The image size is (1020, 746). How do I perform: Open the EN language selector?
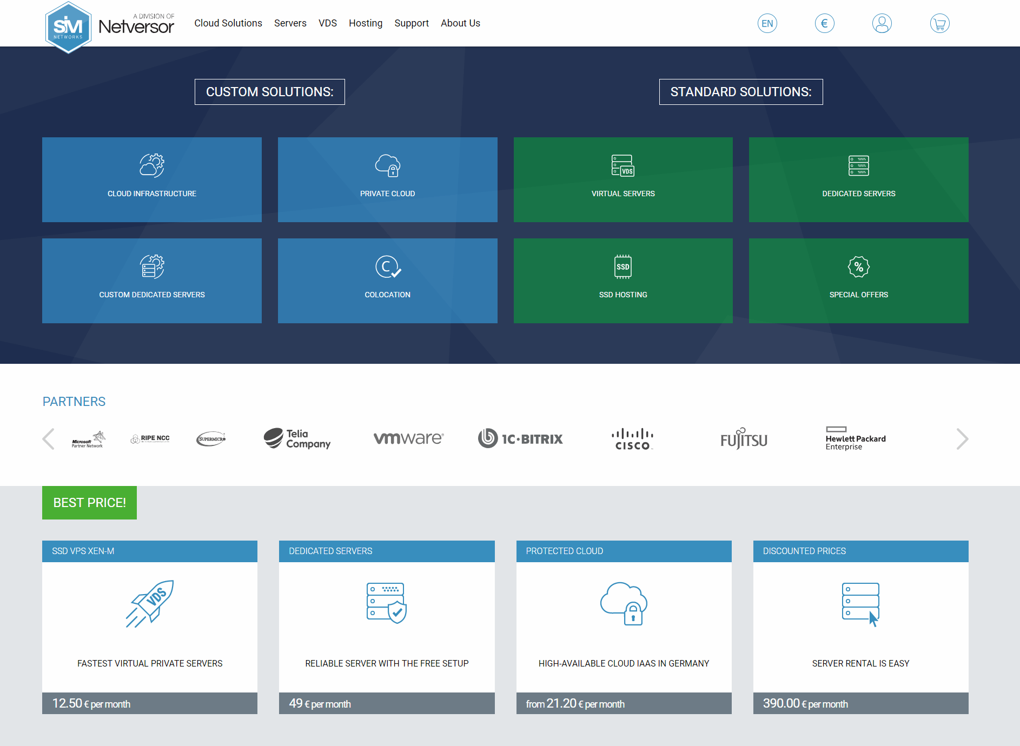tap(767, 23)
